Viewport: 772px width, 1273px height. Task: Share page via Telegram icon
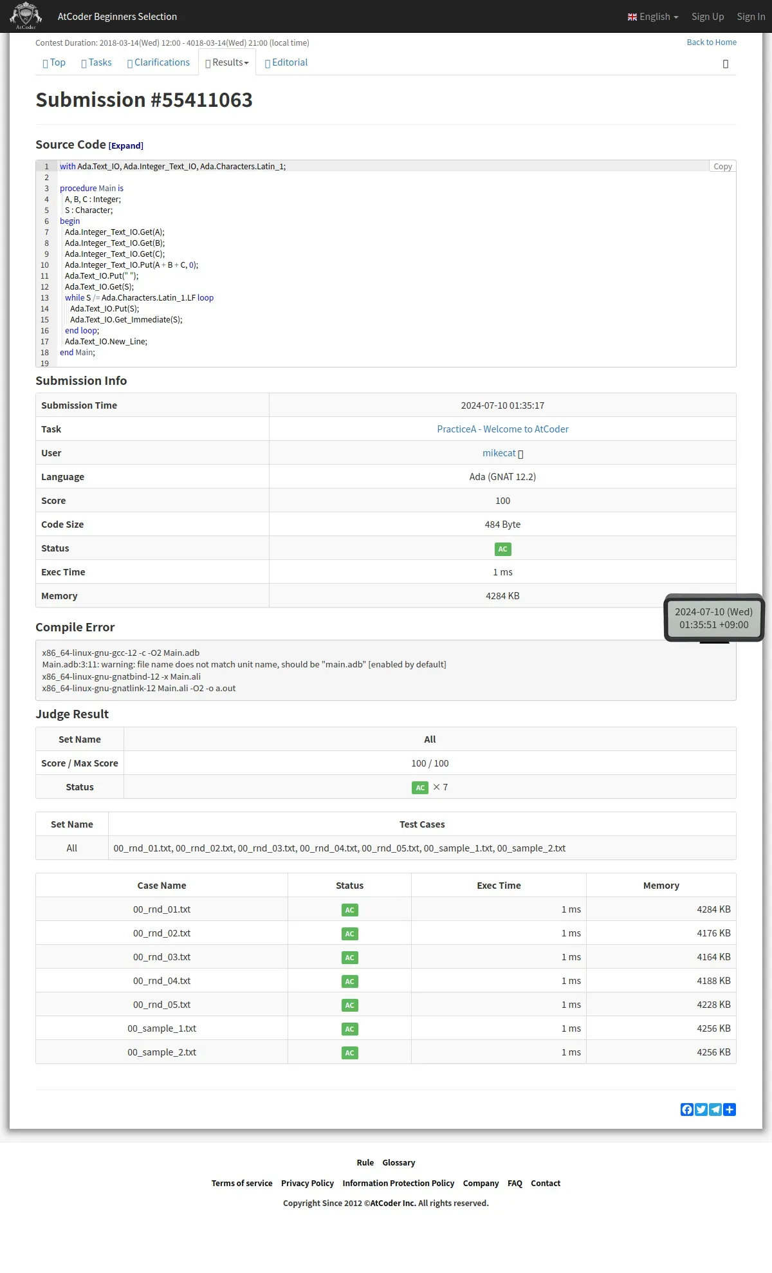point(715,1110)
